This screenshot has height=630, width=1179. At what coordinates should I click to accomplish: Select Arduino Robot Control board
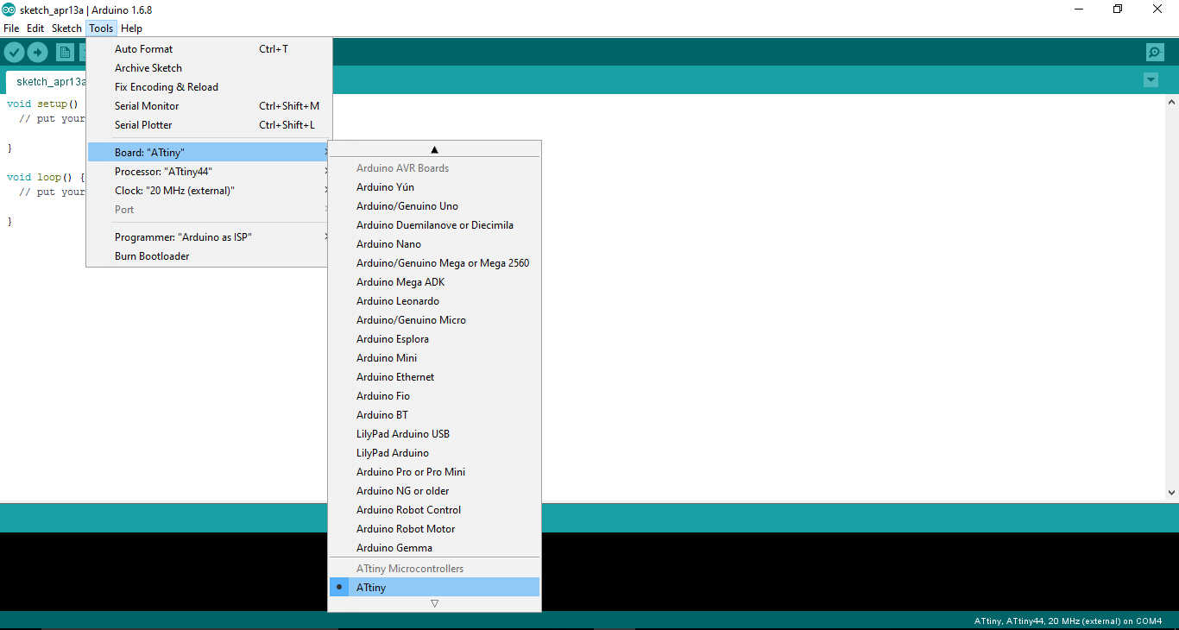coord(434,510)
